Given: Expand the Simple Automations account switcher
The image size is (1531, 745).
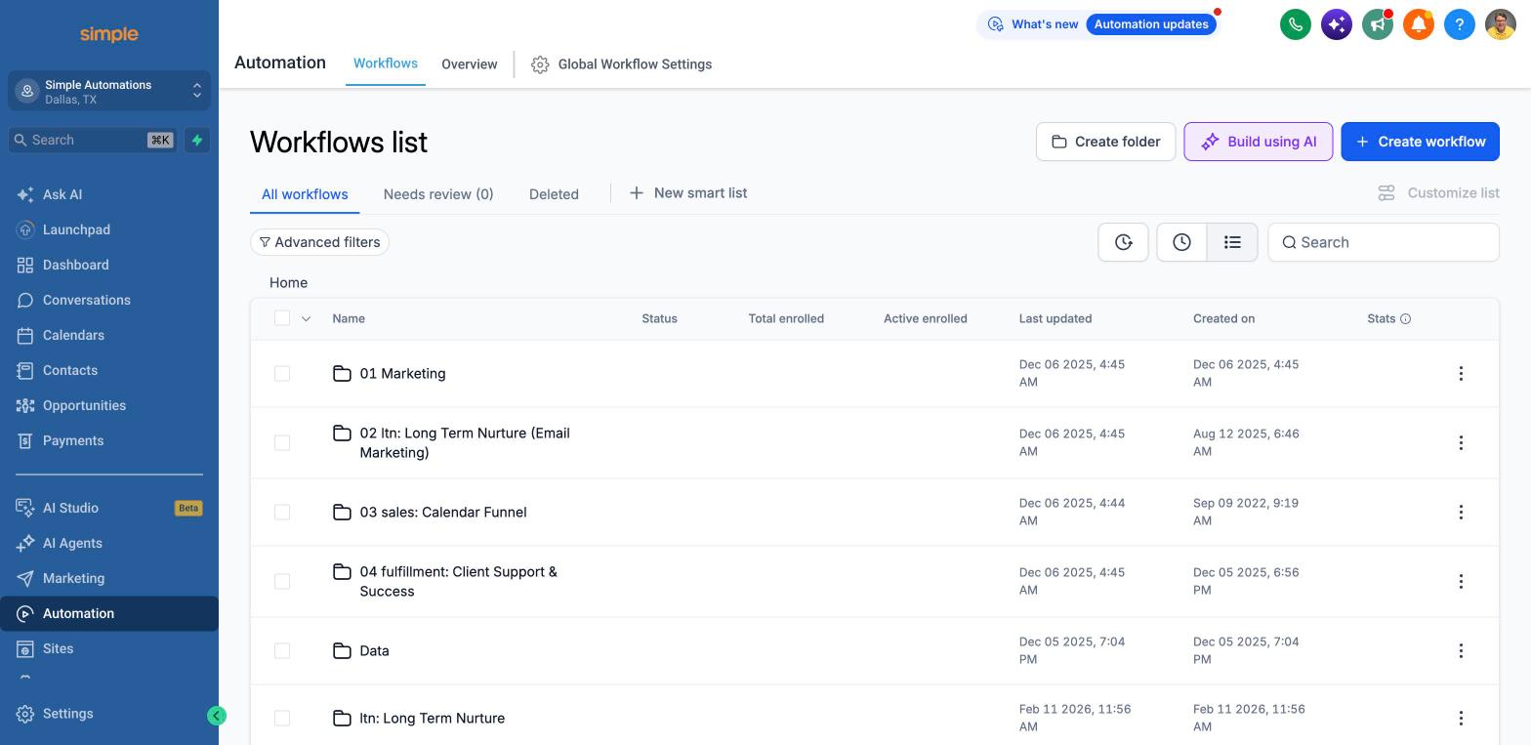Looking at the screenshot, I should coord(109,91).
